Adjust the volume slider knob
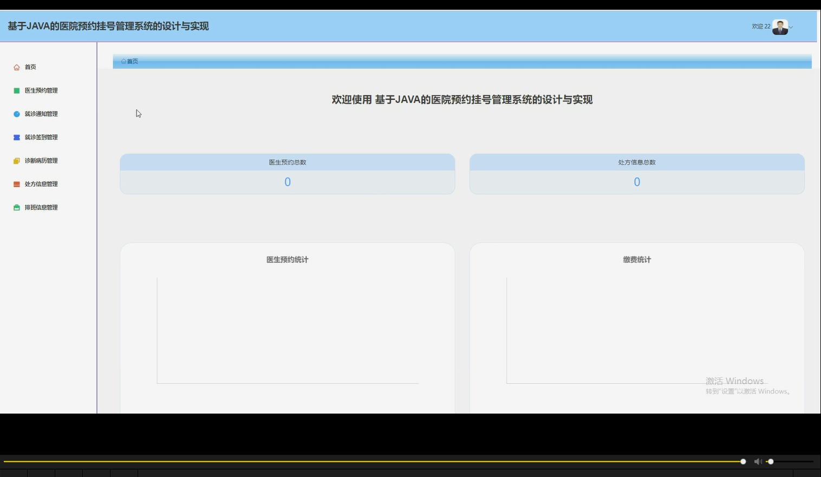 coord(771,461)
